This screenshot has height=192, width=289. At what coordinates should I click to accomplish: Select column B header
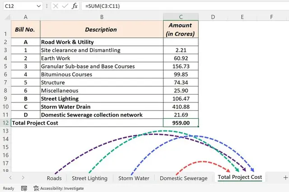102,17
